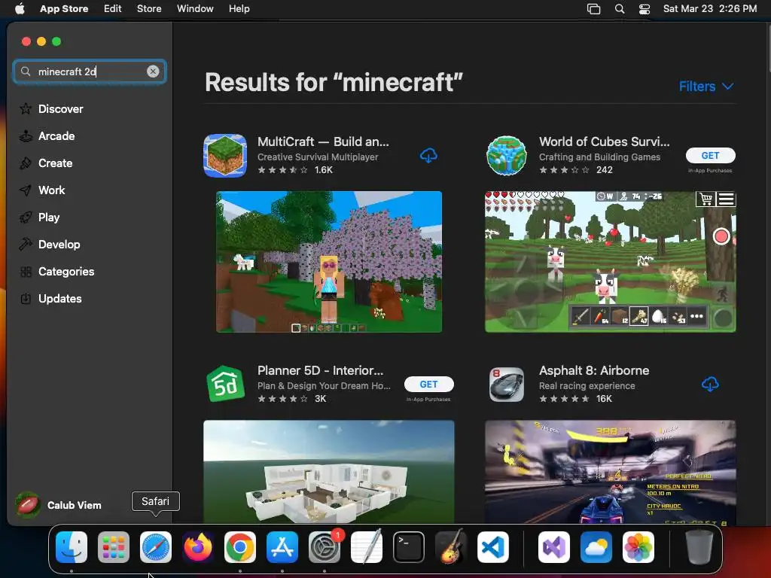Click the Real racing experience subtitle
The image size is (771, 578).
587,386
